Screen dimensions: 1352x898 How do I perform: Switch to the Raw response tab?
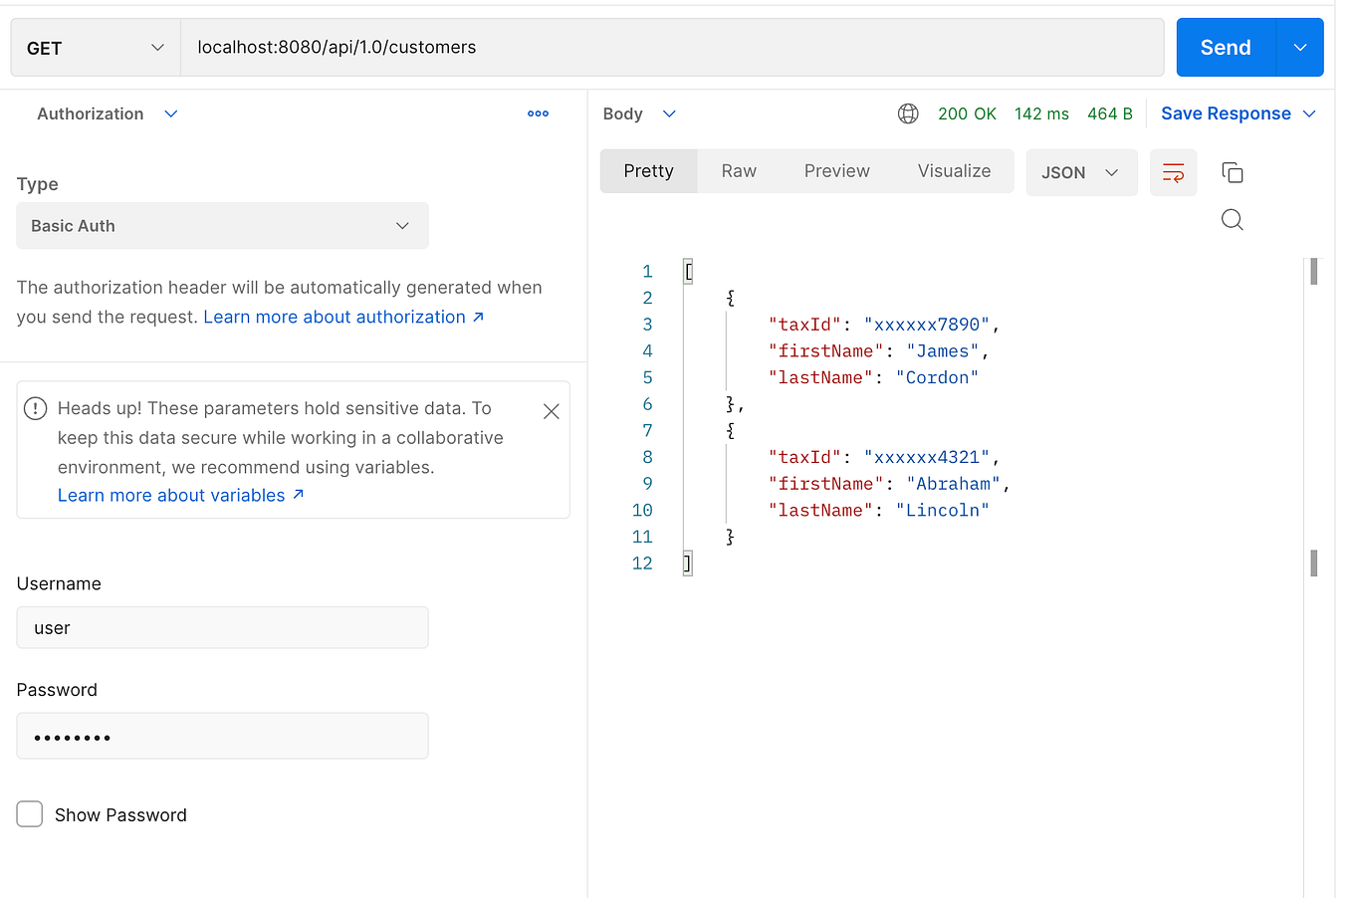coord(739,170)
